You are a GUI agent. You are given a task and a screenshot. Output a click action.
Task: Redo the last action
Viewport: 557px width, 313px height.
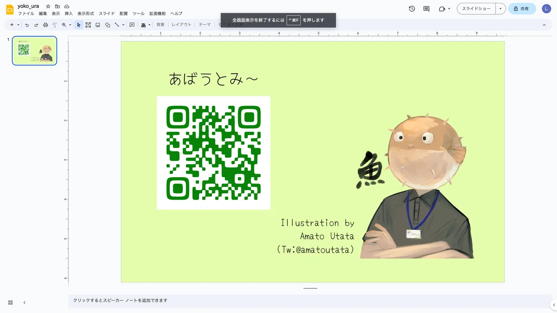coord(36,25)
